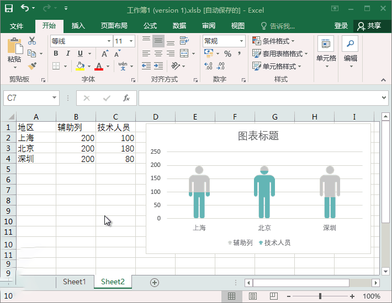Screen dimensions: 392x303
Task: Click the Cut scissors icon
Action: click(x=31, y=41)
